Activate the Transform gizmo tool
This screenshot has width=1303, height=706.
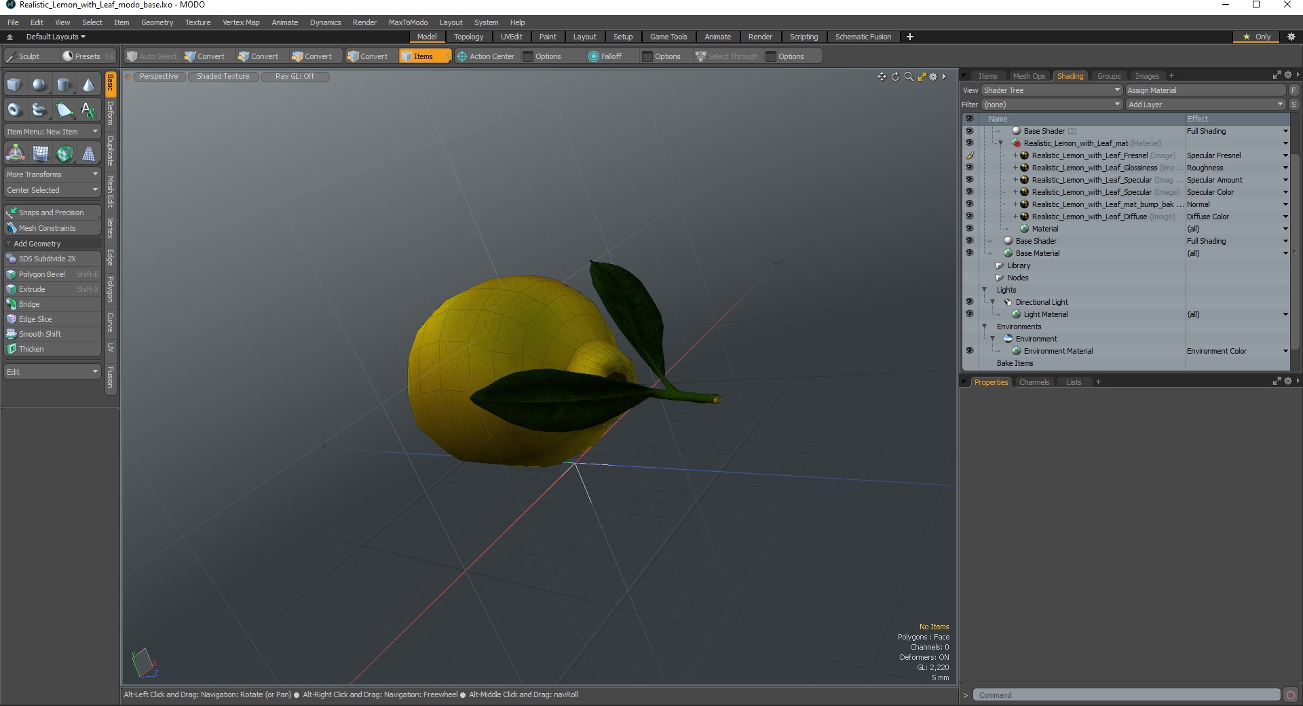click(x=15, y=153)
